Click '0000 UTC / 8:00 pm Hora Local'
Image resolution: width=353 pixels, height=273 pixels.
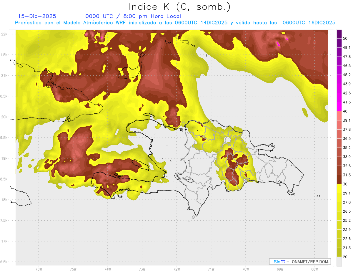133,16
